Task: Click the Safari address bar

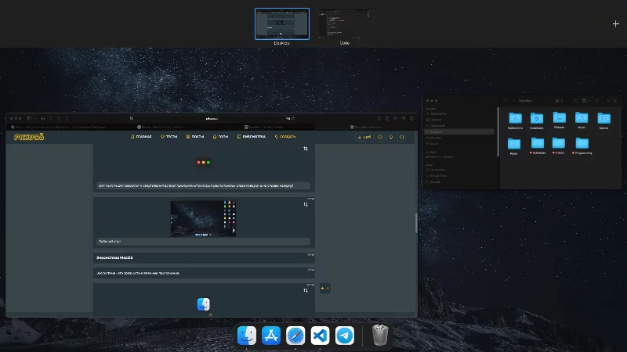Action: (x=212, y=118)
